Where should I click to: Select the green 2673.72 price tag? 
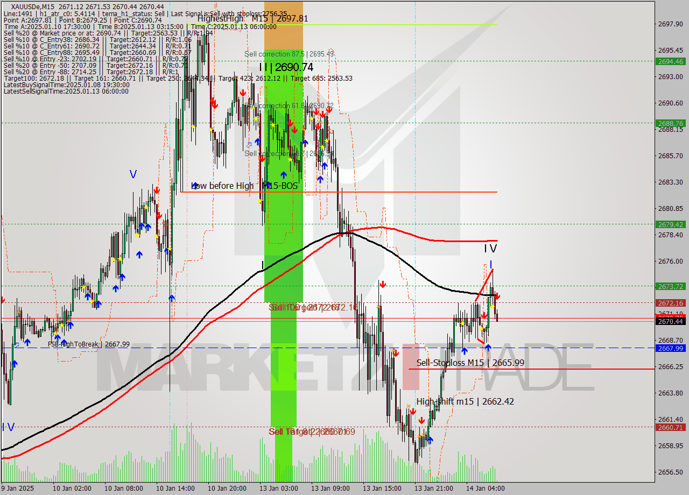(x=671, y=286)
